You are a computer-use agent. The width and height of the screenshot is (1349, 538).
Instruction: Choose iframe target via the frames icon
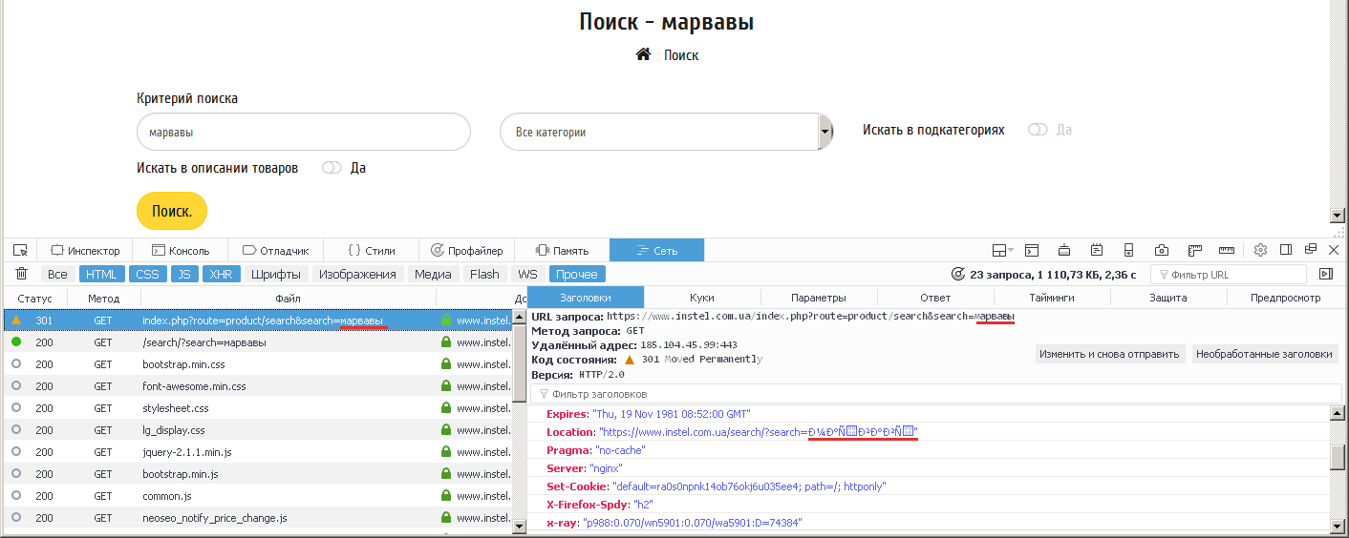1002,250
